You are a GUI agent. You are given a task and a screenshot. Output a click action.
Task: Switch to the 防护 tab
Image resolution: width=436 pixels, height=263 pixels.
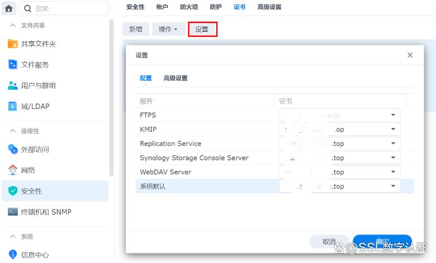pyautogui.click(x=216, y=7)
